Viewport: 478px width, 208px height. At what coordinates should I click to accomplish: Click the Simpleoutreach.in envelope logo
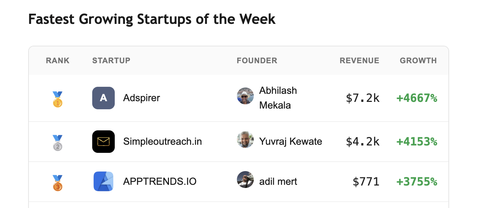pos(103,142)
